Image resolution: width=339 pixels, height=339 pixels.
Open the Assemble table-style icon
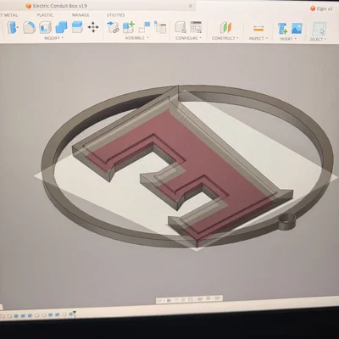tap(160, 27)
